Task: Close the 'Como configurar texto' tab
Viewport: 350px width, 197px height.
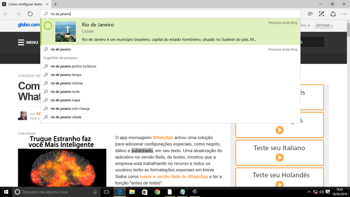Action: pyautogui.click(x=47, y=4)
